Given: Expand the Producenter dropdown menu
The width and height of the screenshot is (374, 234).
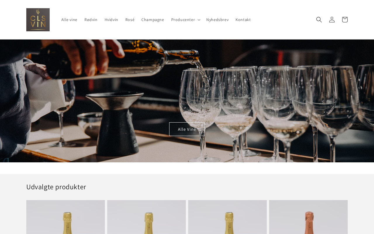Looking at the screenshot, I should click(x=186, y=20).
